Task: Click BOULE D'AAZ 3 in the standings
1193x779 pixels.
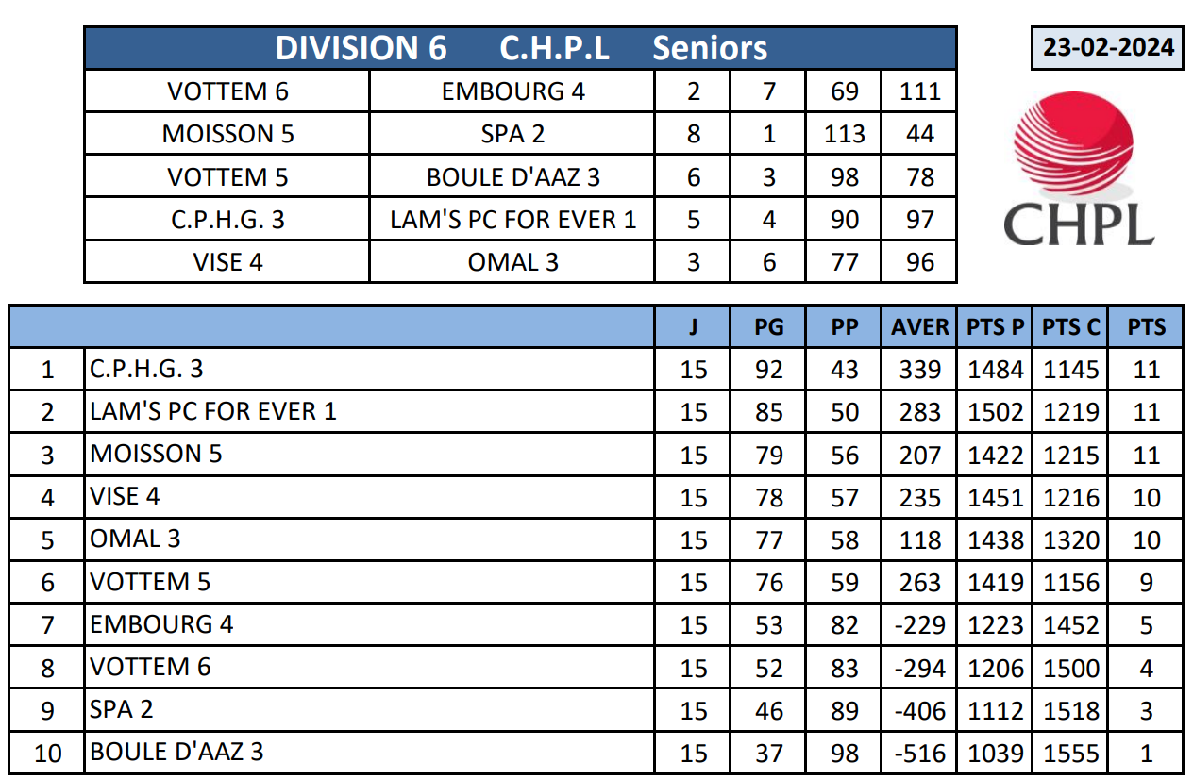Action: coord(176,753)
